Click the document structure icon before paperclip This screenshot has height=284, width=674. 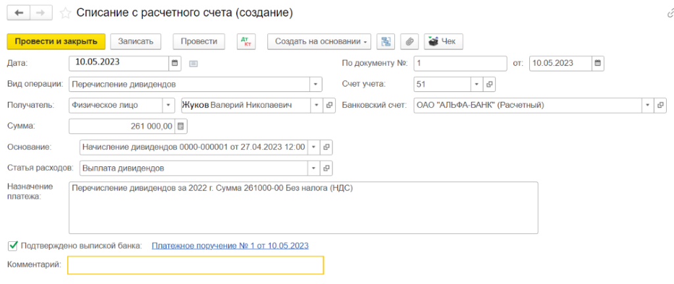[x=386, y=41]
